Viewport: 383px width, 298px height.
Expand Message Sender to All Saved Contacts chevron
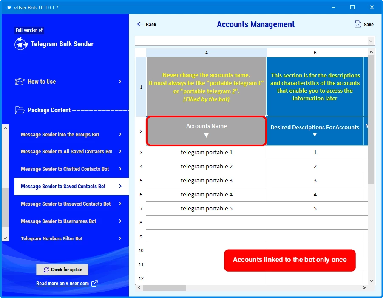coord(120,151)
